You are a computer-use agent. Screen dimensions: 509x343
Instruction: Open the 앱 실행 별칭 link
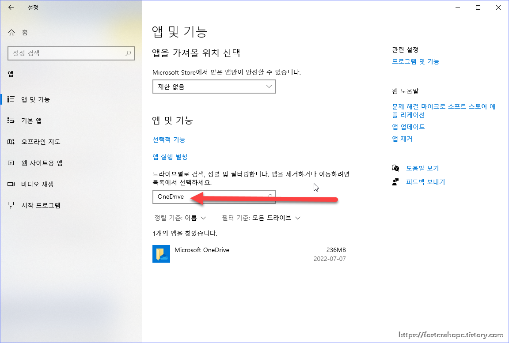(x=170, y=157)
